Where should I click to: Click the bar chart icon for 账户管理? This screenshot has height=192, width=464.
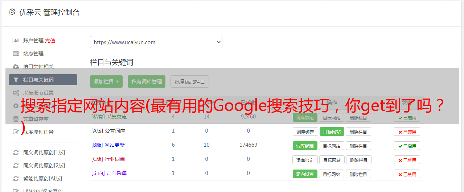tap(16, 41)
